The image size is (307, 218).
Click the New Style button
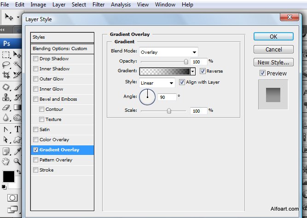coord(273,62)
